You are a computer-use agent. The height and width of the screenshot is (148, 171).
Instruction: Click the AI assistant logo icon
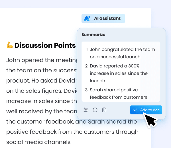point(87,18)
